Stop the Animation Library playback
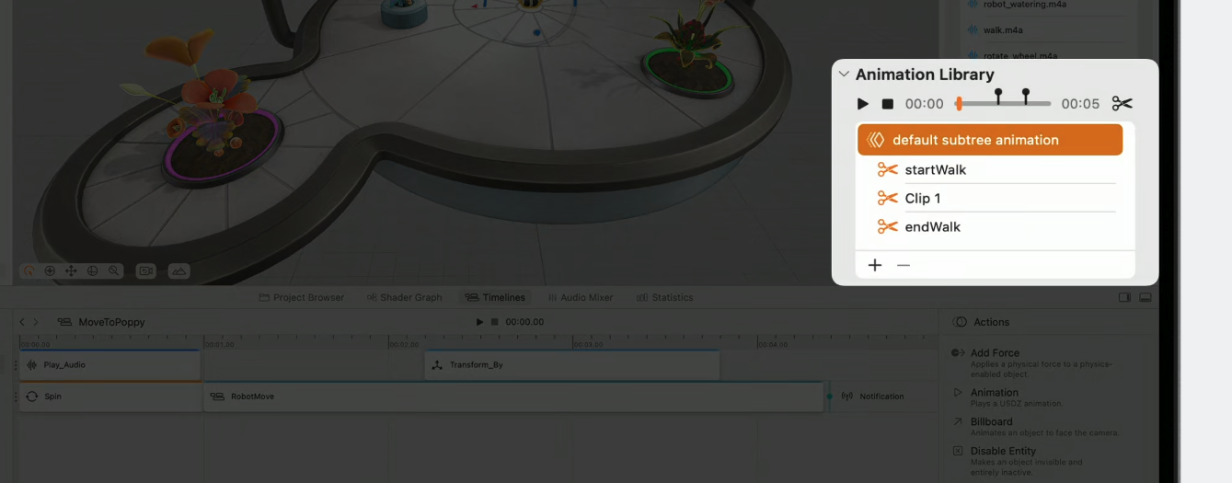1232x483 pixels. pos(888,104)
